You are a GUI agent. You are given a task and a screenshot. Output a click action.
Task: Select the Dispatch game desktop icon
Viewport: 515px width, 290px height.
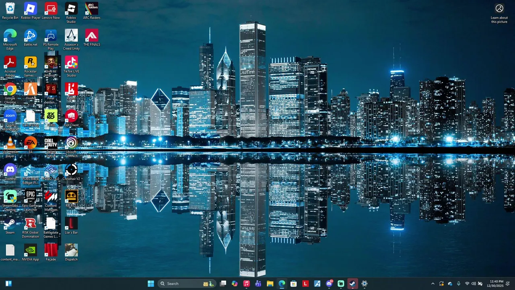(71, 253)
